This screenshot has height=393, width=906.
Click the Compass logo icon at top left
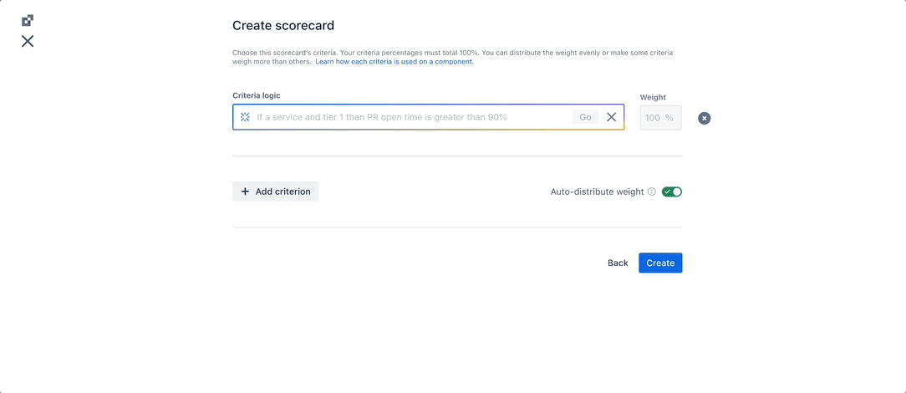click(28, 21)
